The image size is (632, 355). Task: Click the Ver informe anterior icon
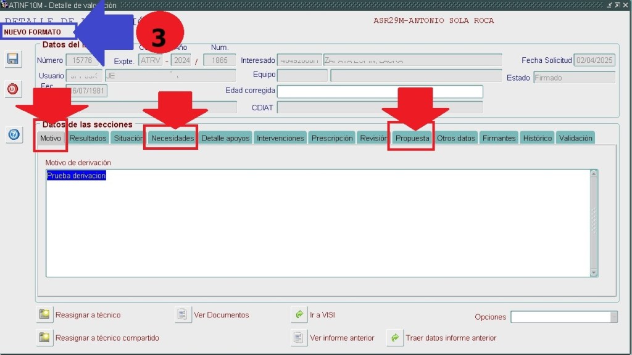pyautogui.click(x=299, y=338)
